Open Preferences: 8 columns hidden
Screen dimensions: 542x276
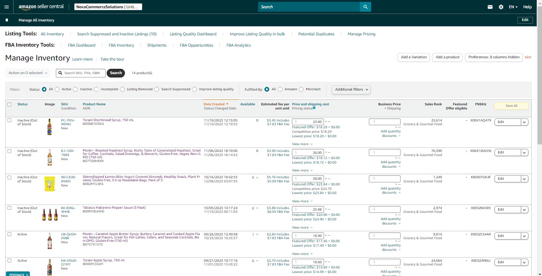[x=494, y=57]
